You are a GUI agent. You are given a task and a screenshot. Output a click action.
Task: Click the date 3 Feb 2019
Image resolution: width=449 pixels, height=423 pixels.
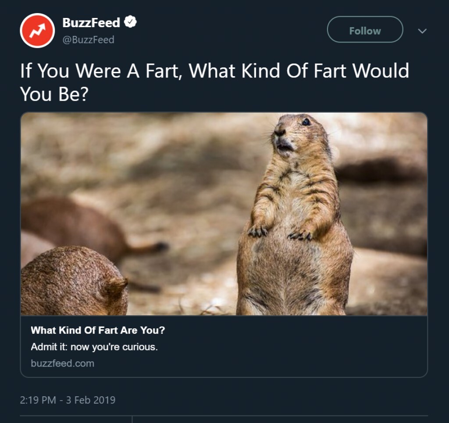point(90,400)
